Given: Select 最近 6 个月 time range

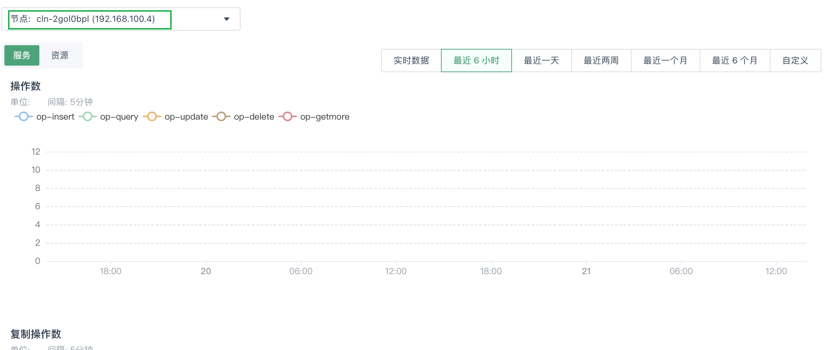Looking at the screenshot, I should pyautogui.click(x=735, y=61).
